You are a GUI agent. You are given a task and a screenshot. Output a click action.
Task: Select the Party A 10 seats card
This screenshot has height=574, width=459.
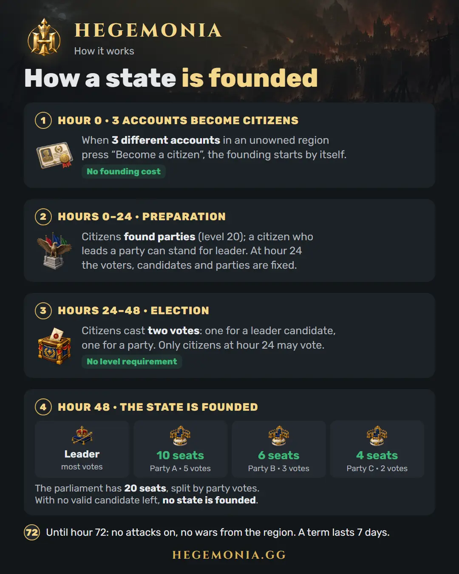click(180, 449)
